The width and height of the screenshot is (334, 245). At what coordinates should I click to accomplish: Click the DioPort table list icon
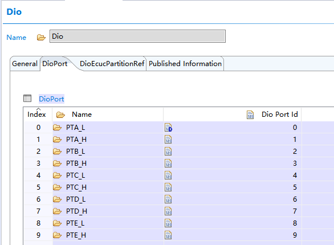click(27, 99)
